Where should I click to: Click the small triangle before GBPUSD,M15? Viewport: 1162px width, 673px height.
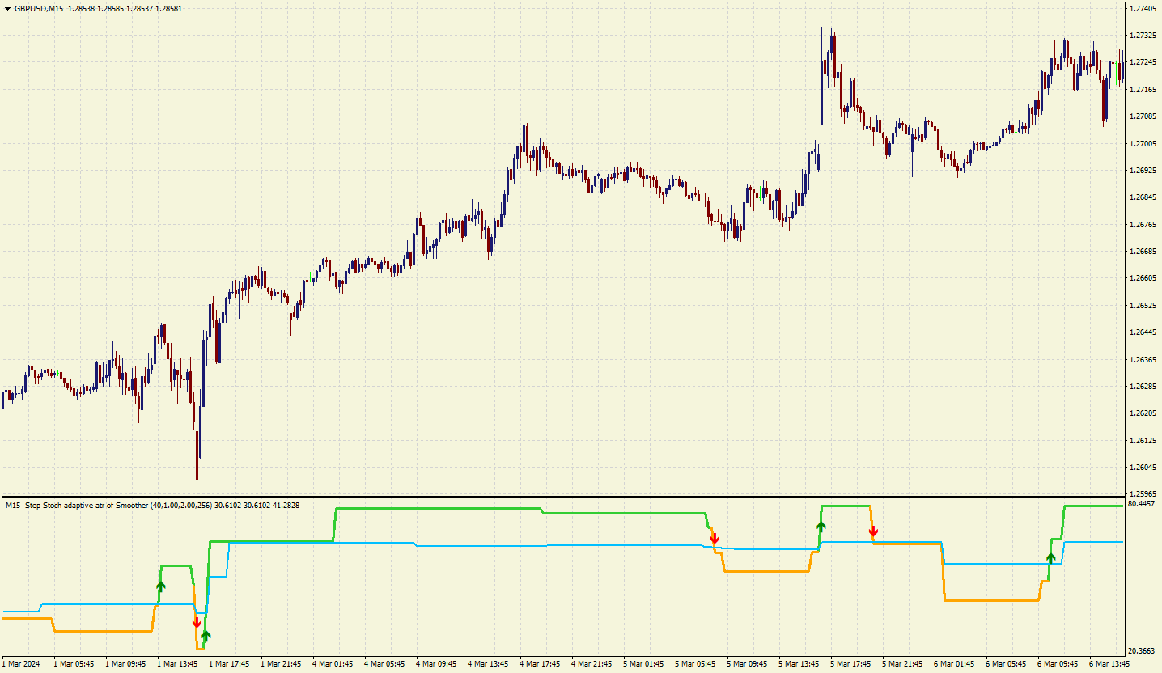(7, 8)
